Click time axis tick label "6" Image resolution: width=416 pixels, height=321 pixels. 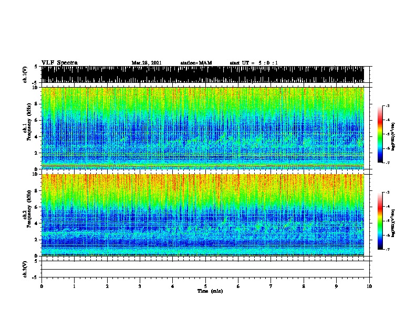[x=238, y=286]
